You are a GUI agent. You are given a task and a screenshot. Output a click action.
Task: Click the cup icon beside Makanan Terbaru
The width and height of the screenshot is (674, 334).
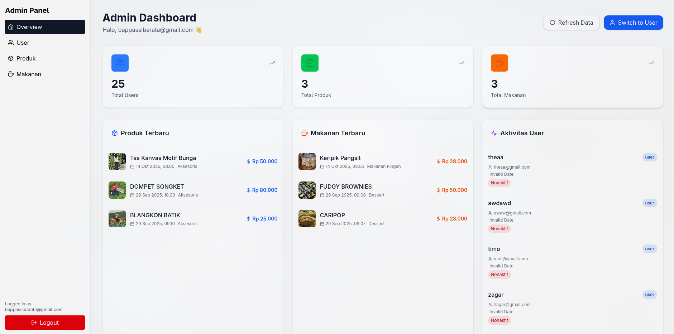click(305, 133)
